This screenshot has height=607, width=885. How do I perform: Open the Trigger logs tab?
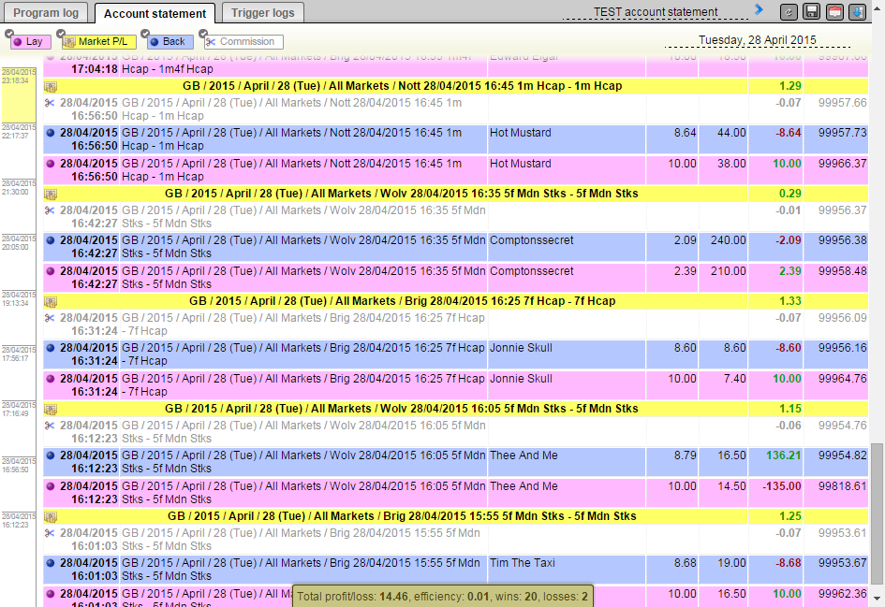click(x=263, y=12)
